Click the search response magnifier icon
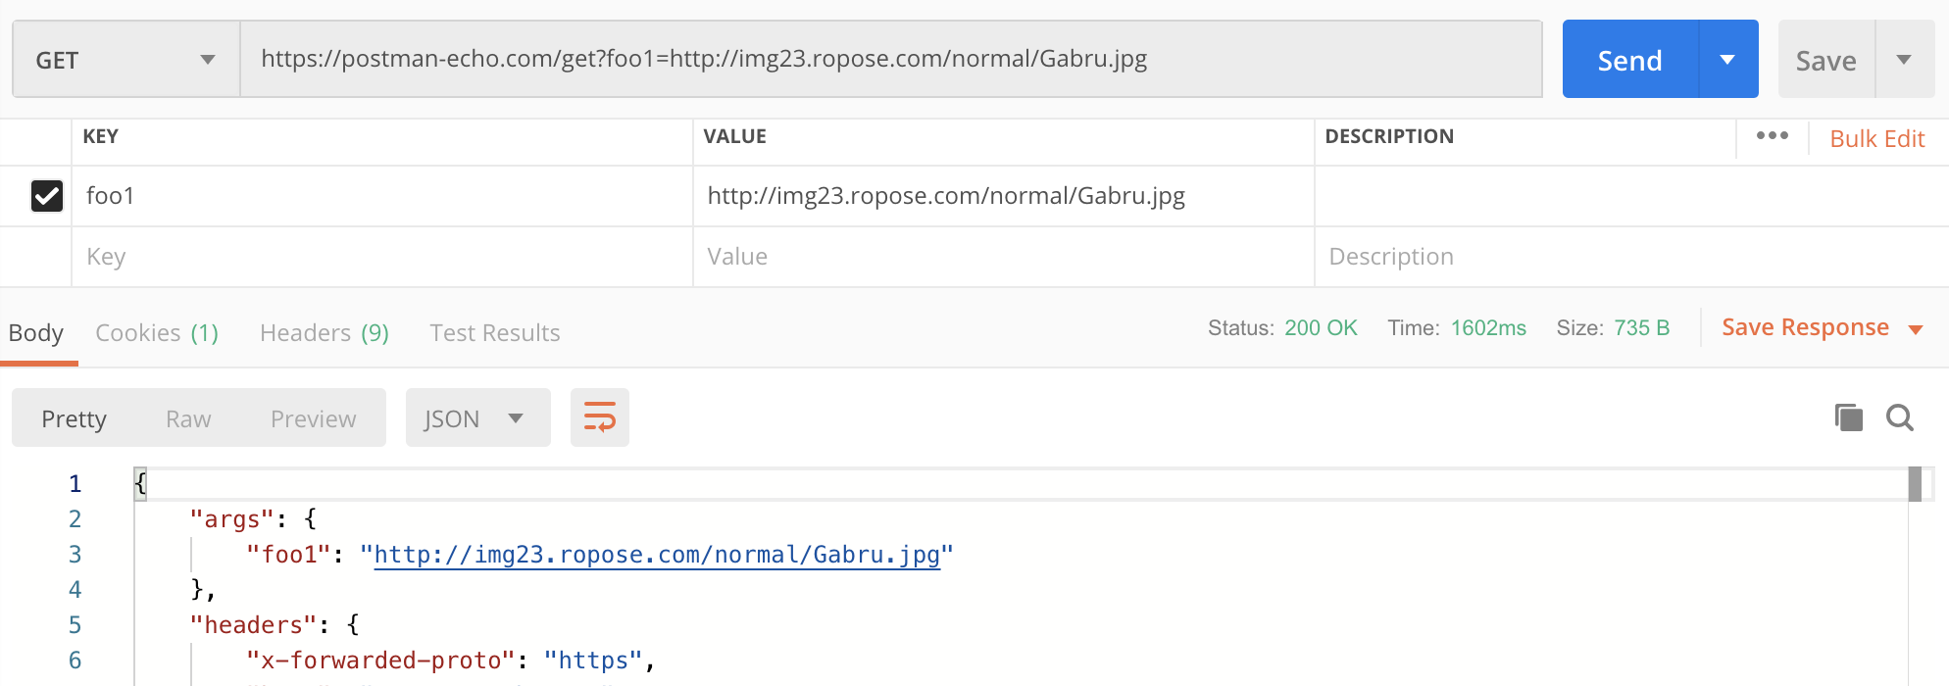The image size is (1949, 686). click(1900, 417)
